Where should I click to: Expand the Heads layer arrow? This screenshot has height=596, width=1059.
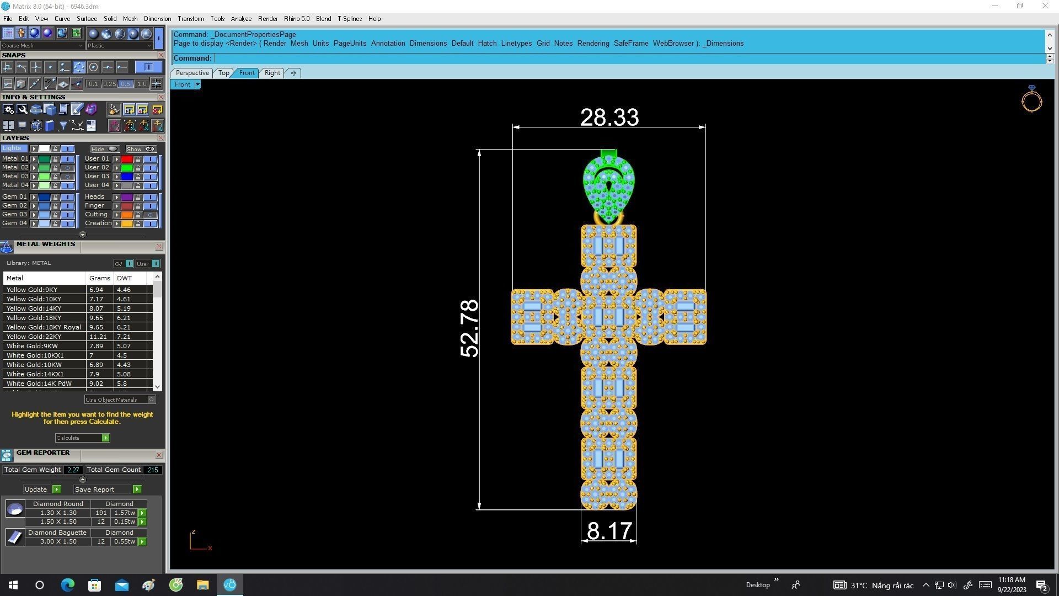pyautogui.click(x=117, y=197)
